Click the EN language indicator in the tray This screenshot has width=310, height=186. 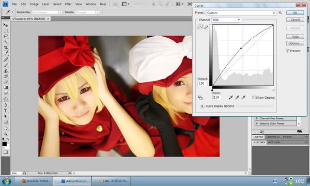coord(275,181)
